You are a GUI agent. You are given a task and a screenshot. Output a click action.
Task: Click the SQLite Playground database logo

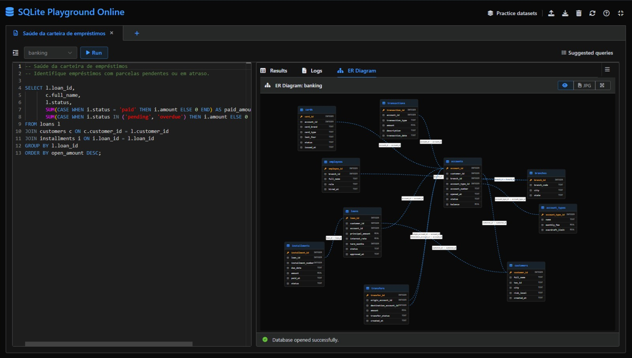tap(10, 12)
